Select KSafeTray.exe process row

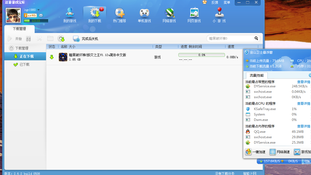pos(277,109)
